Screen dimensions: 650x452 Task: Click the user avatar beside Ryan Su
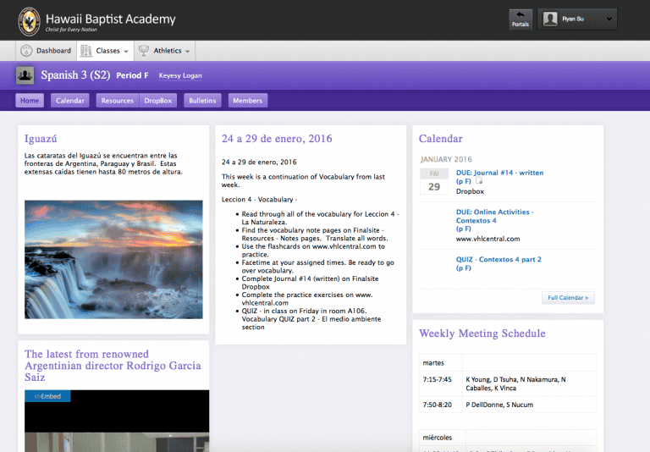(550, 19)
